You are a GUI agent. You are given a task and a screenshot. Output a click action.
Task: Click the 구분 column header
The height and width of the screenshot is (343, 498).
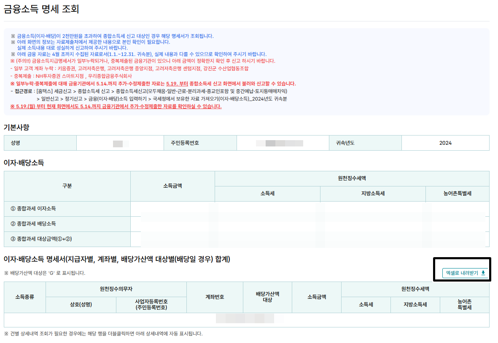[67, 186]
